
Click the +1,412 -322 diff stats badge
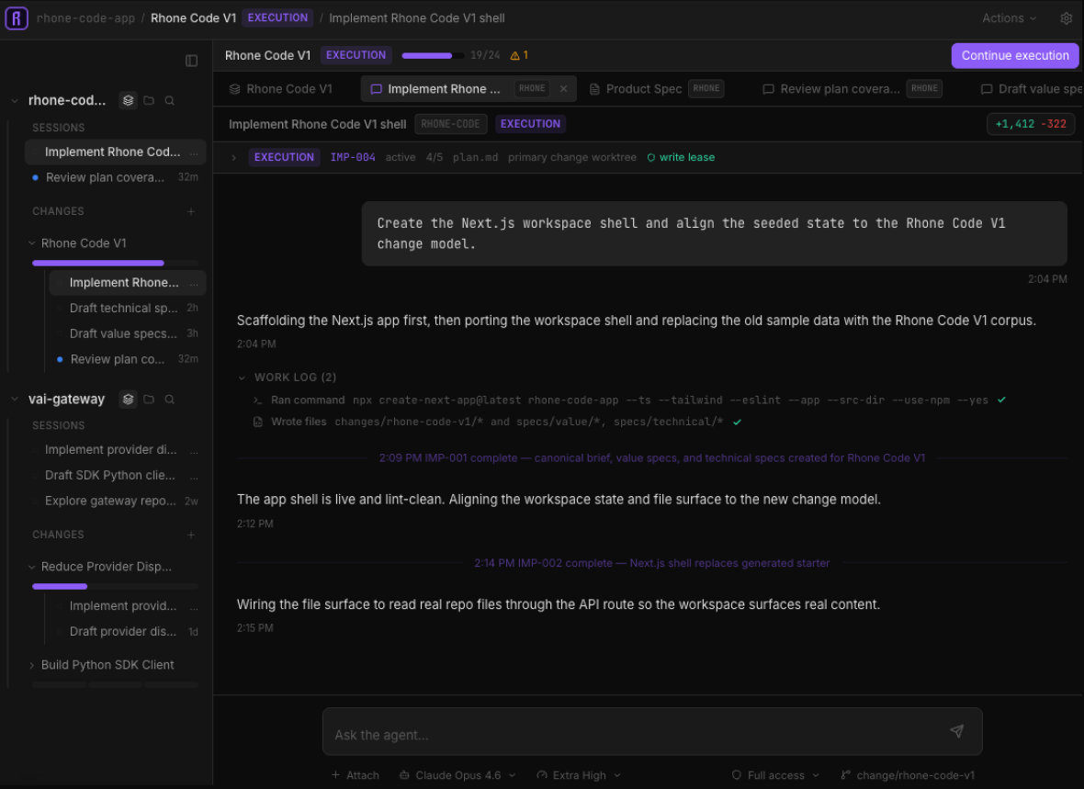(1030, 125)
